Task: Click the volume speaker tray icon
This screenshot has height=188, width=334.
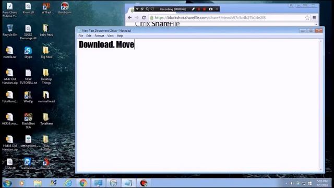Action: click(292, 183)
